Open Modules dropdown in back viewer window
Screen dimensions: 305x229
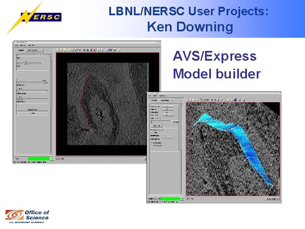click(35, 50)
